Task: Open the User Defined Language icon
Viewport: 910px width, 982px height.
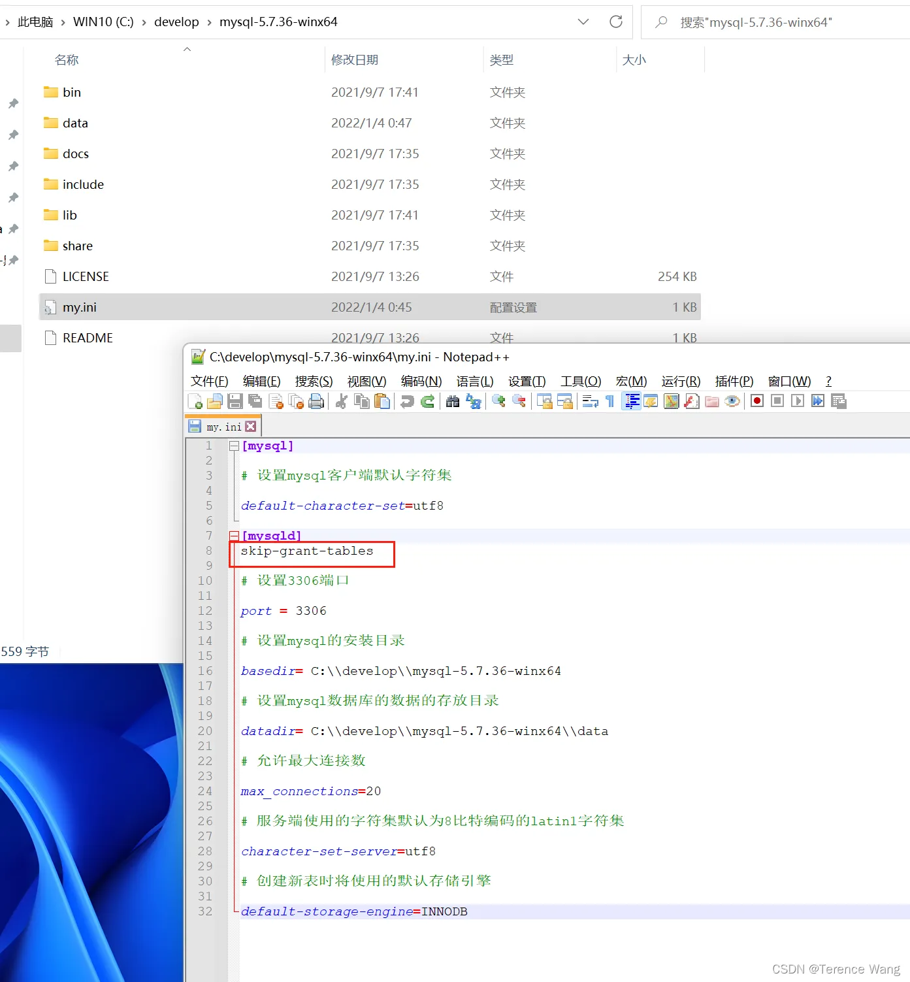Action: (x=651, y=401)
